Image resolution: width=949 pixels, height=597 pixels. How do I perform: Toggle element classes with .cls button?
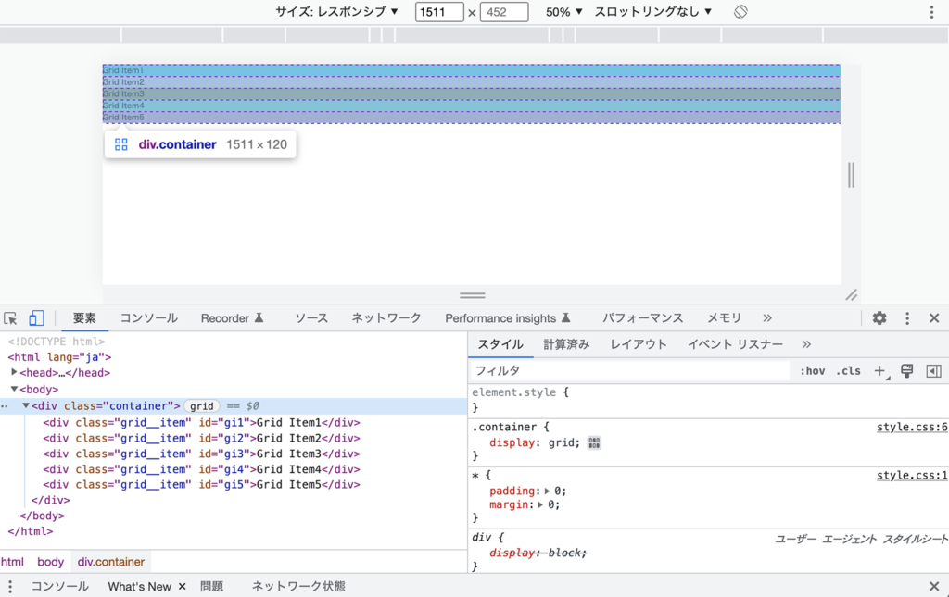click(x=848, y=370)
